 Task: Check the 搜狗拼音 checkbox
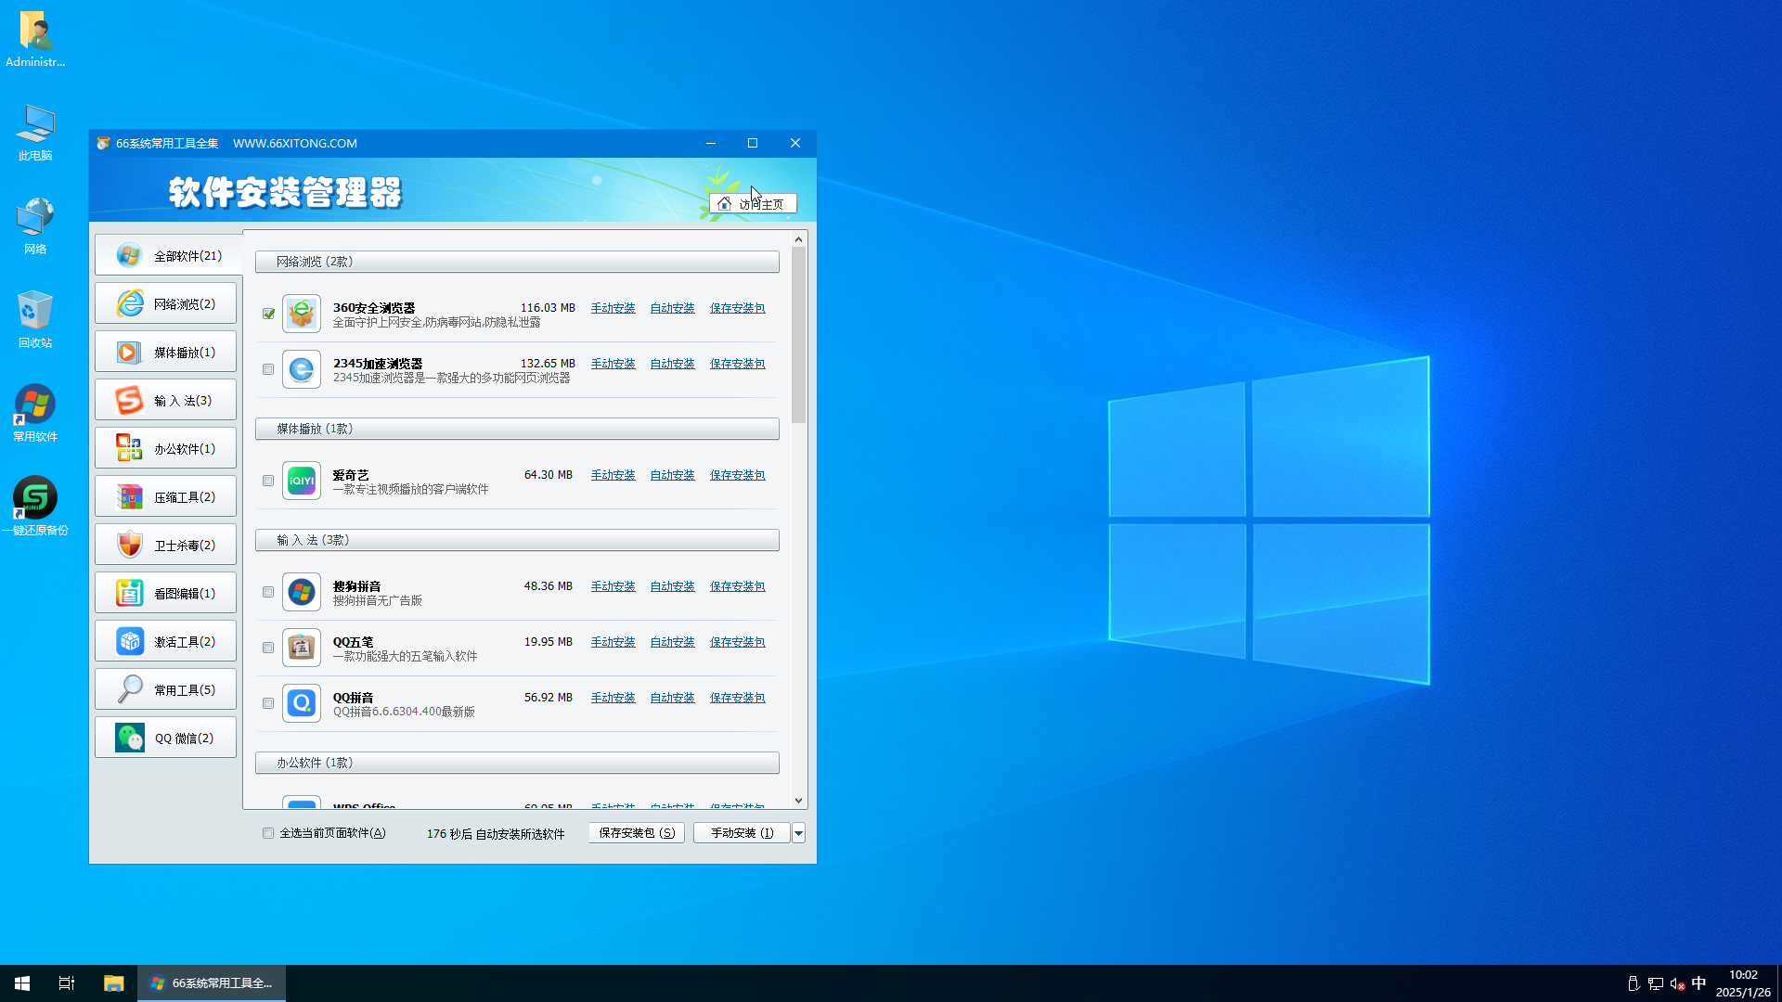point(268,592)
